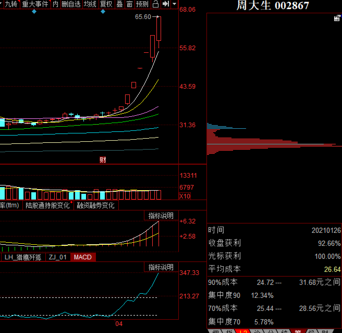This screenshot has width=342, height=333.
Task: Open the 重大事件 major events toggle
Action: [35, 4]
